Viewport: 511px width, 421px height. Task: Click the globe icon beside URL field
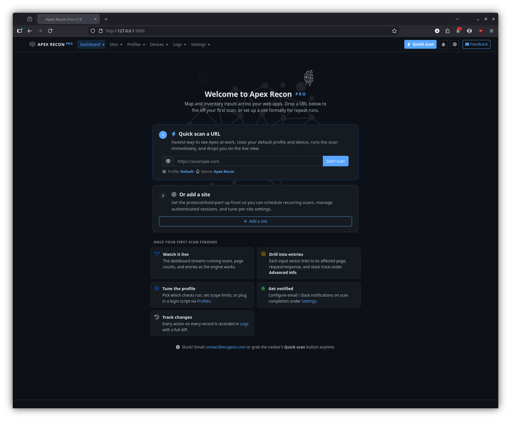[168, 161]
